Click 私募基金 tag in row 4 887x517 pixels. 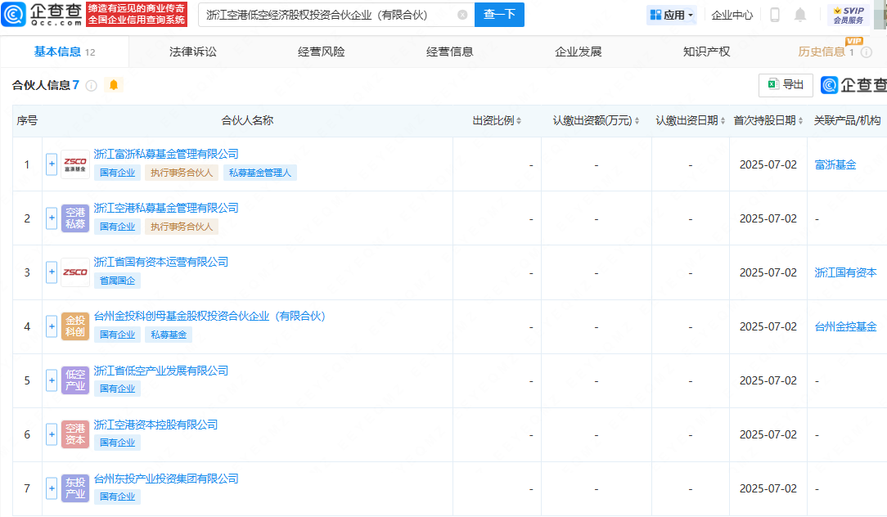[x=169, y=335]
